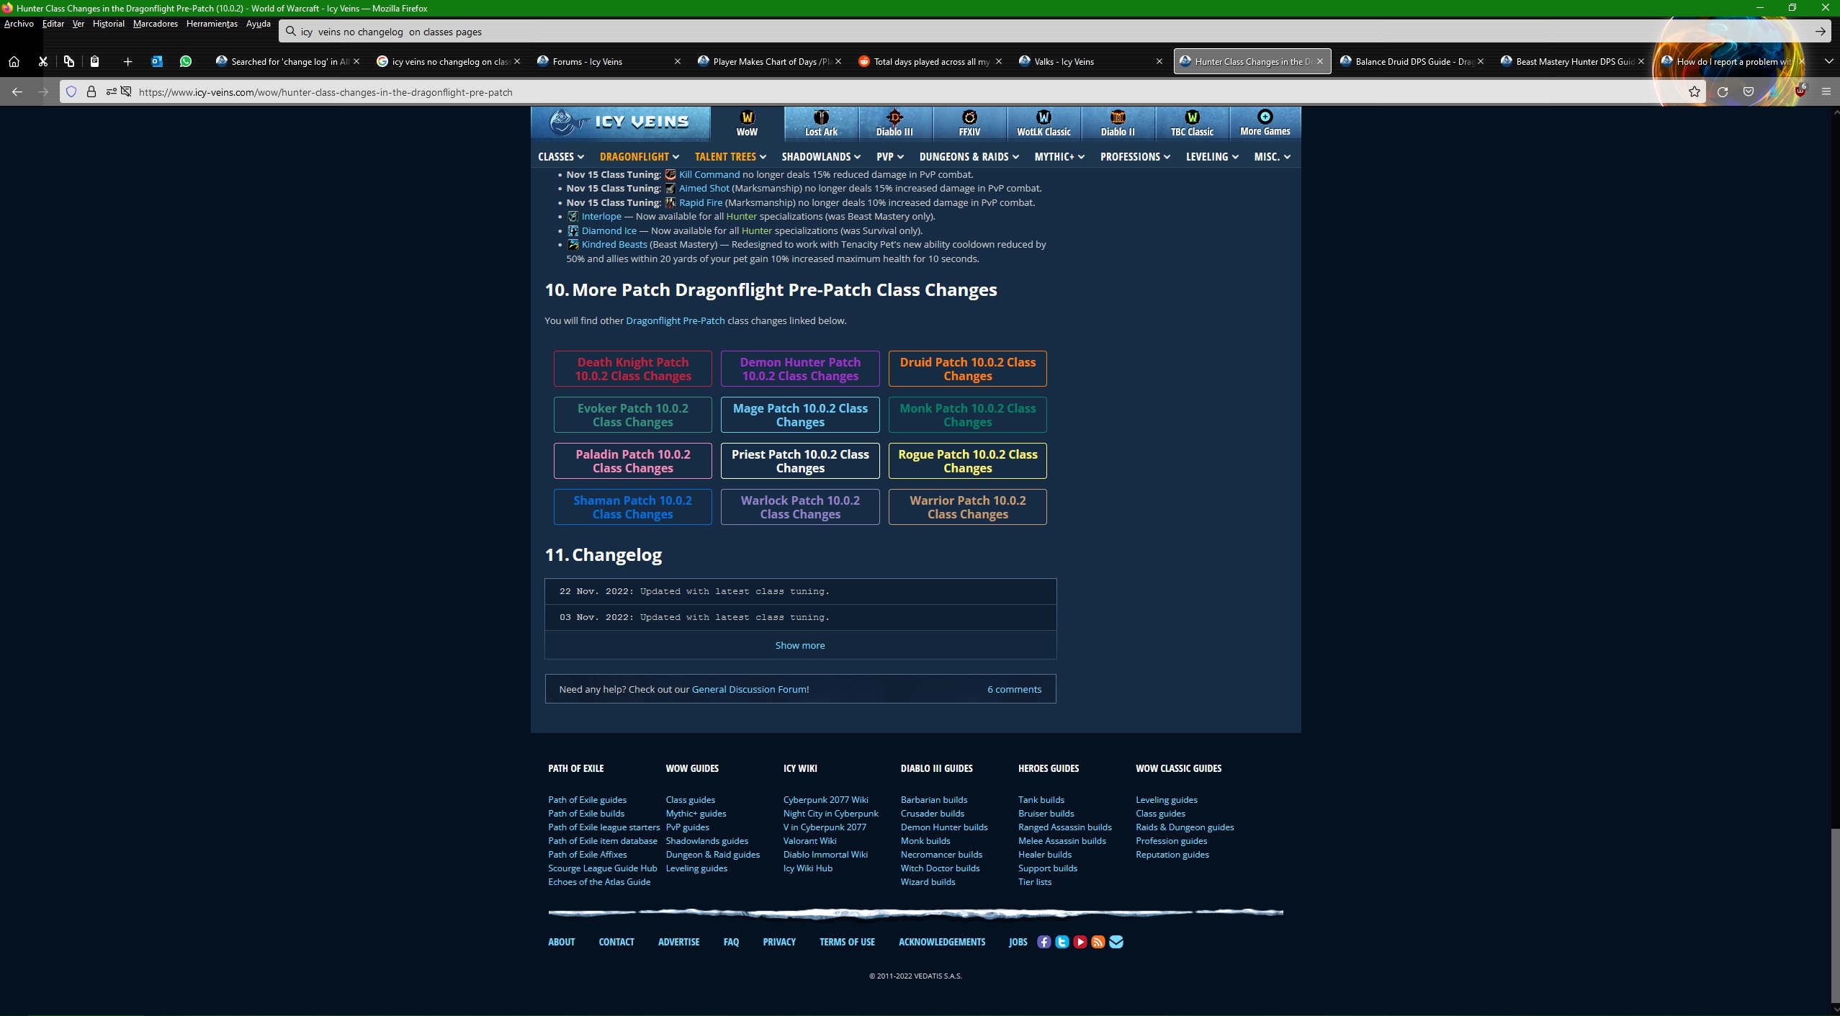Open Dragonflight Pre-Patch link

pos(675,320)
